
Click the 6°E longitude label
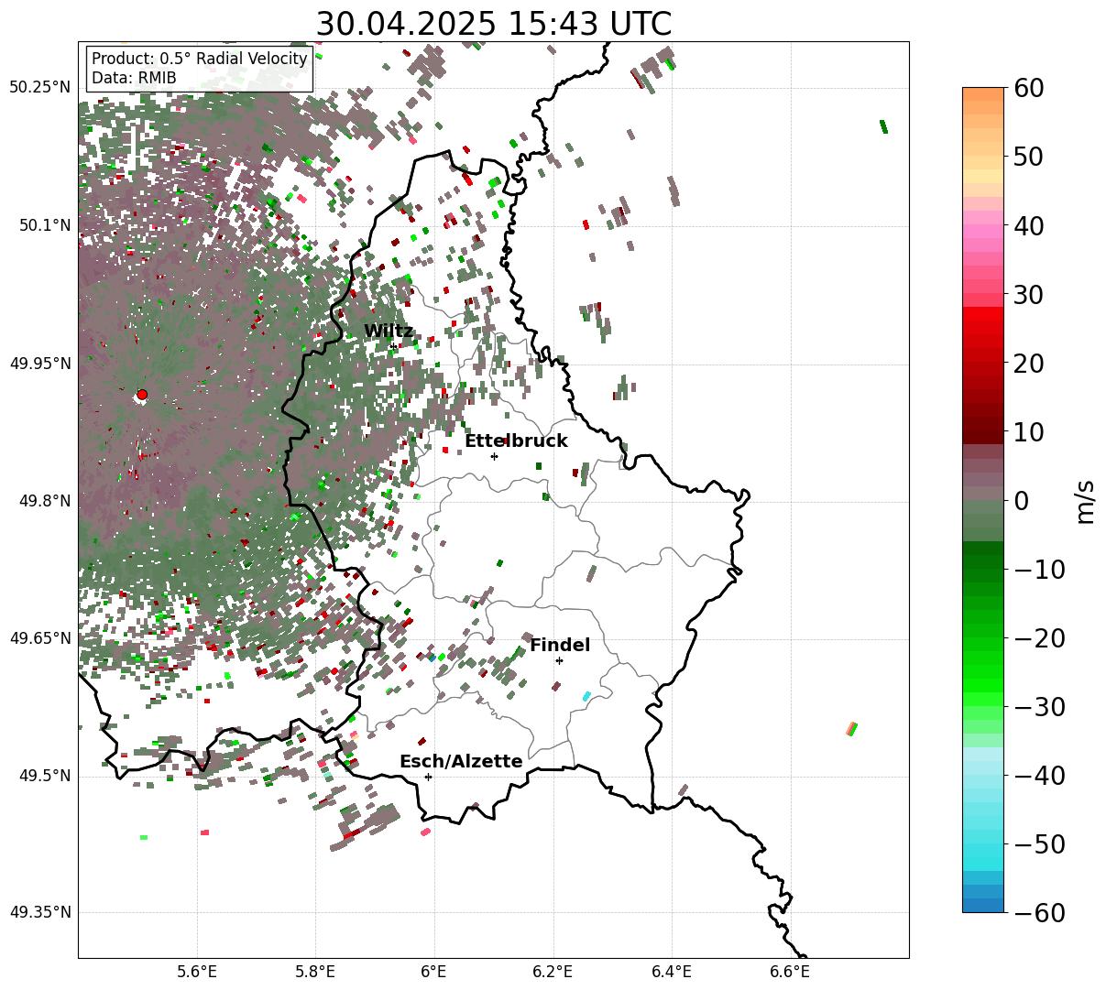(x=434, y=971)
